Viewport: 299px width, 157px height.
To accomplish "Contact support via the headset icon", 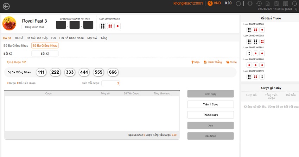I will (294, 4).
